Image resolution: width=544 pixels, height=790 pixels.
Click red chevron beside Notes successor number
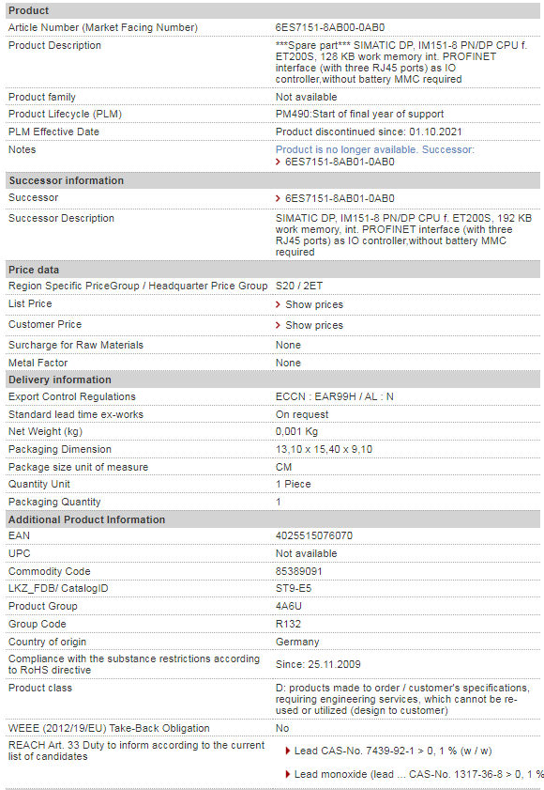278,162
